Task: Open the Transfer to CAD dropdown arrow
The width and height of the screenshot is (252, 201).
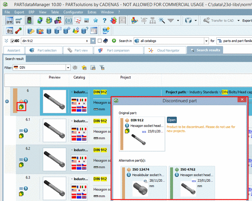Action: point(239,21)
